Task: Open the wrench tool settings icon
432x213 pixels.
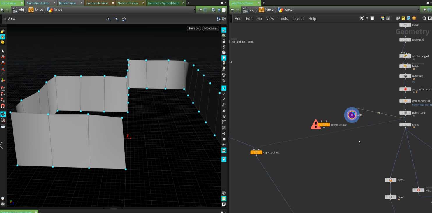Action: pyautogui.click(x=362, y=18)
